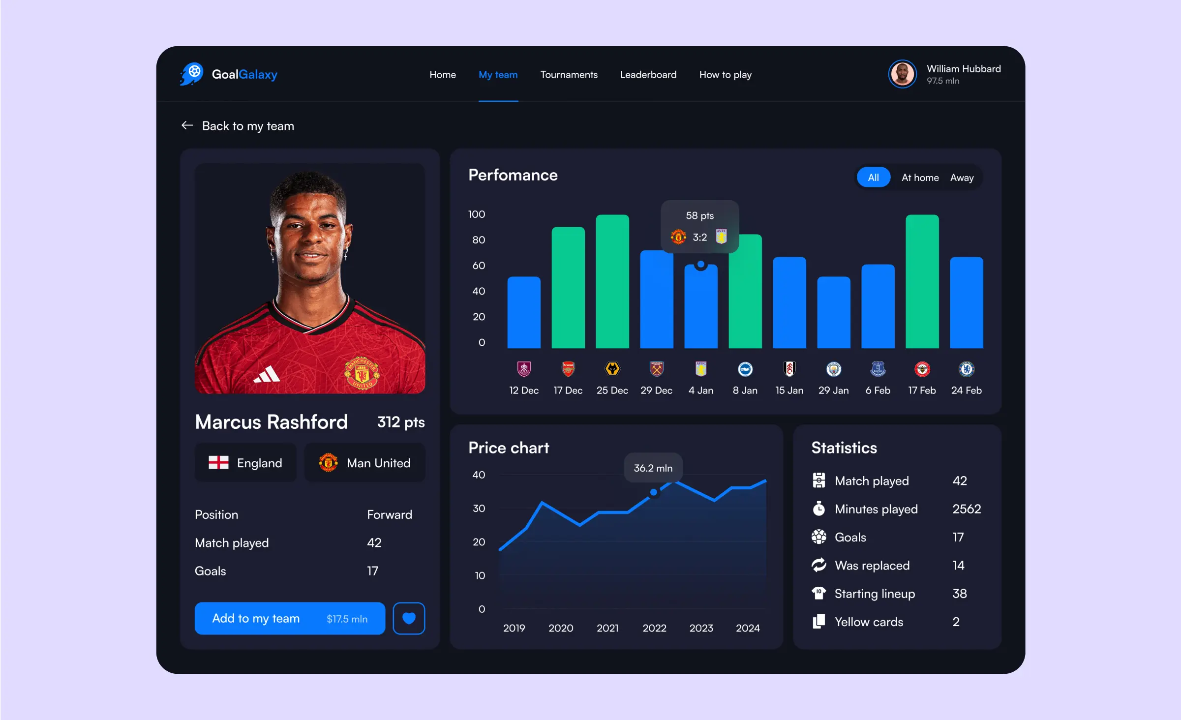1181x720 pixels.
Task: Click the favourites heart icon button
Action: click(x=408, y=618)
